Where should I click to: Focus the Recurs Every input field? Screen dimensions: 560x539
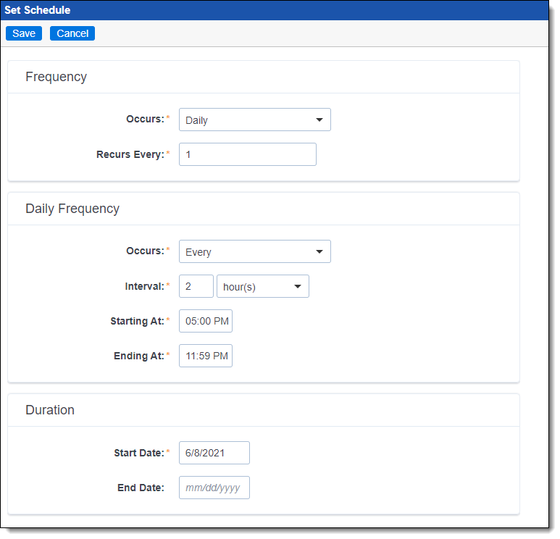(x=247, y=154)
